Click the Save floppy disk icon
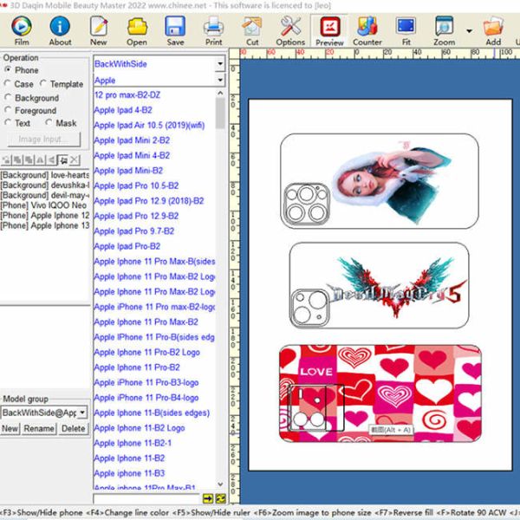 tap(175, 29)
